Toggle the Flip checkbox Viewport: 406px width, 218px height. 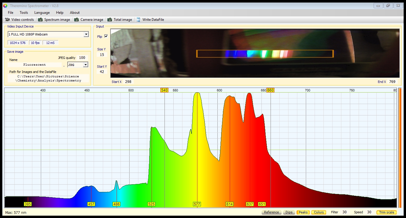tap(106, 36)
